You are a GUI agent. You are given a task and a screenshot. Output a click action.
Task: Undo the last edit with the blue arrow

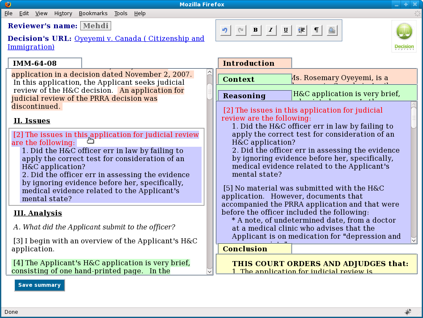point(225,30)
